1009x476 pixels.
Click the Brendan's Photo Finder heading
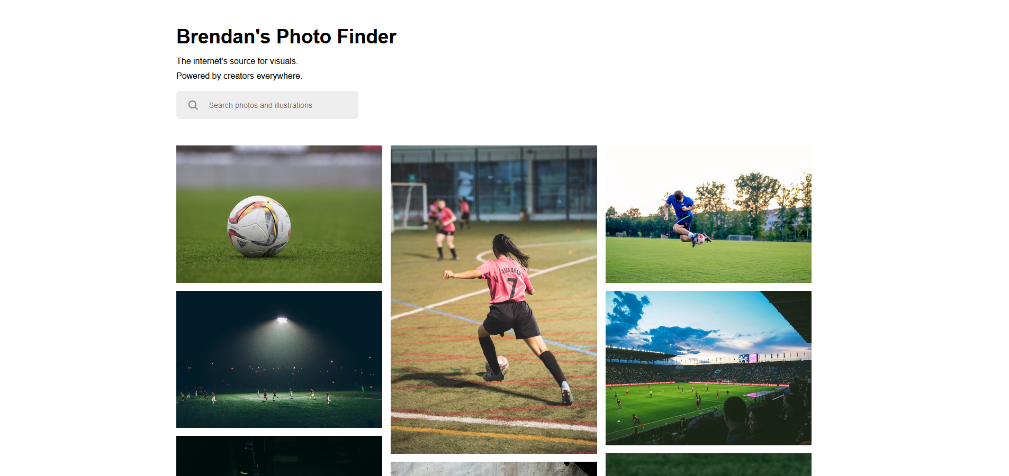(x=286, y=36)
